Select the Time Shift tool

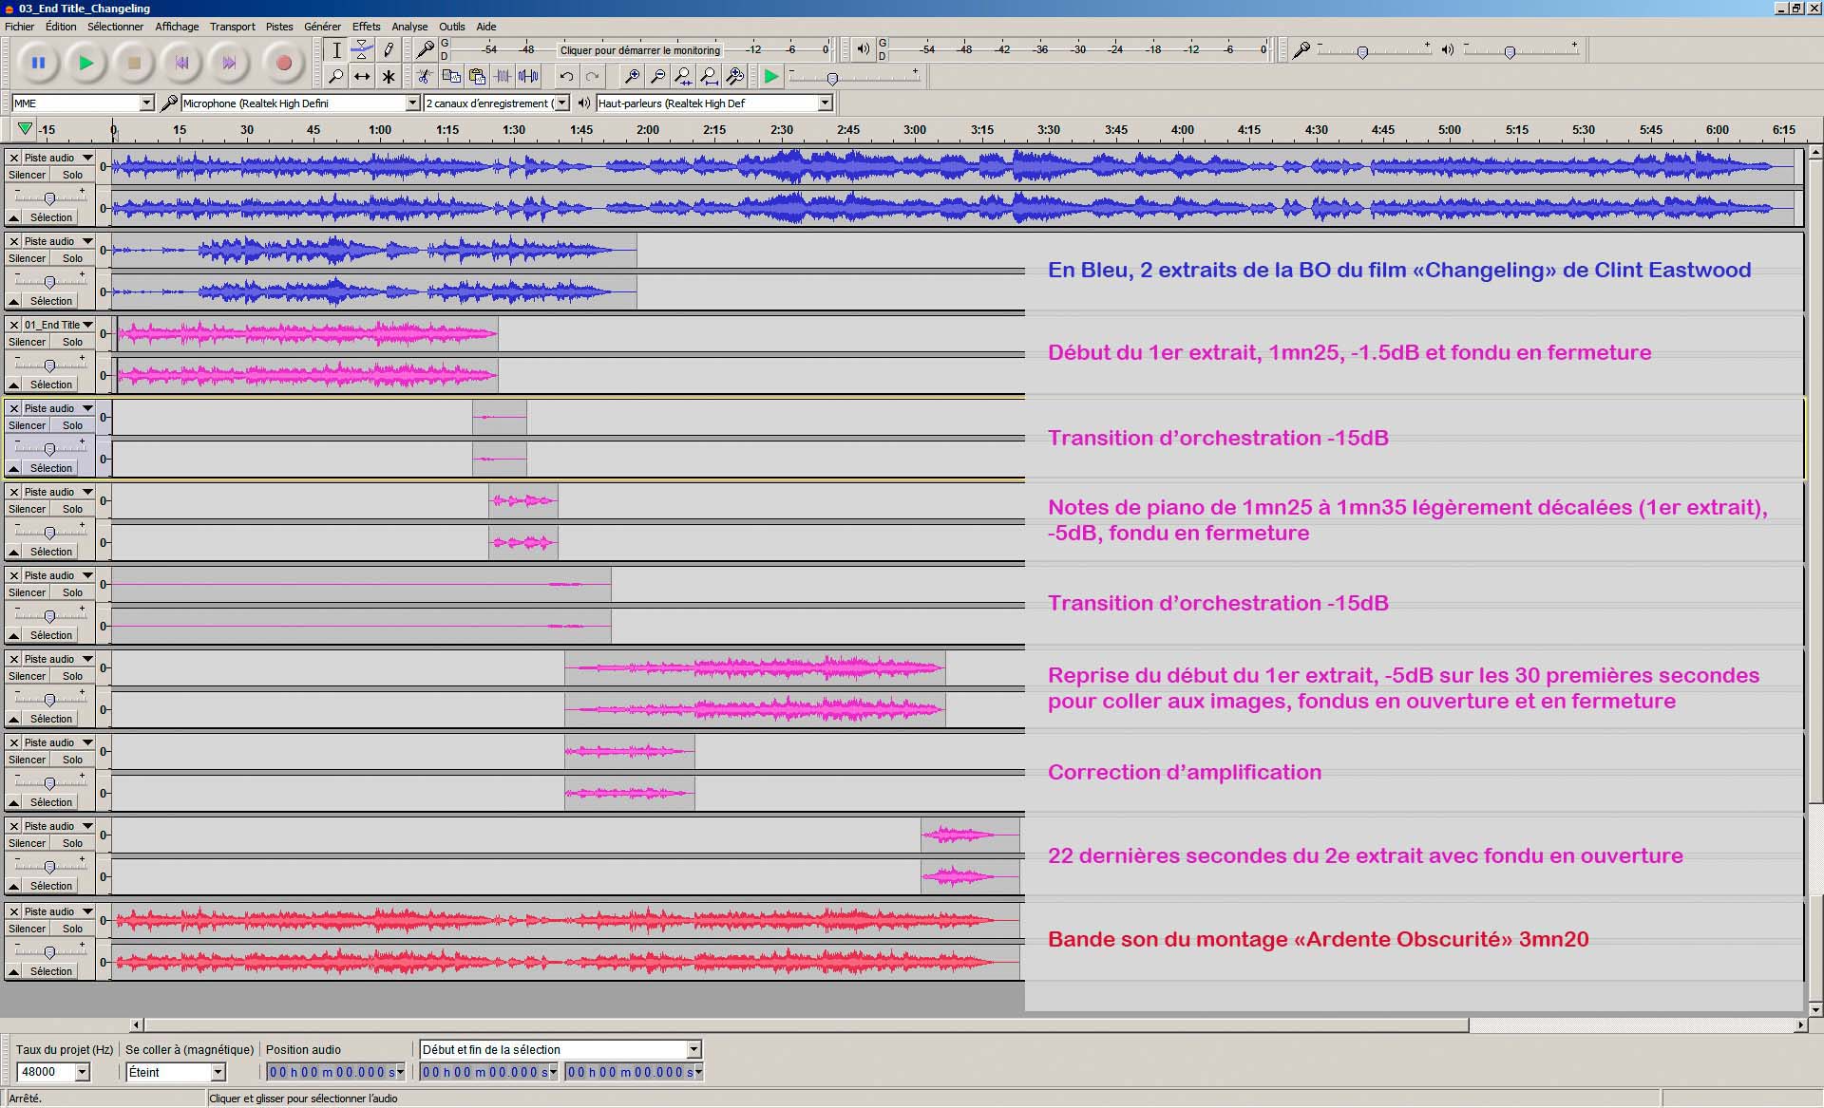[x=362, y=76]
